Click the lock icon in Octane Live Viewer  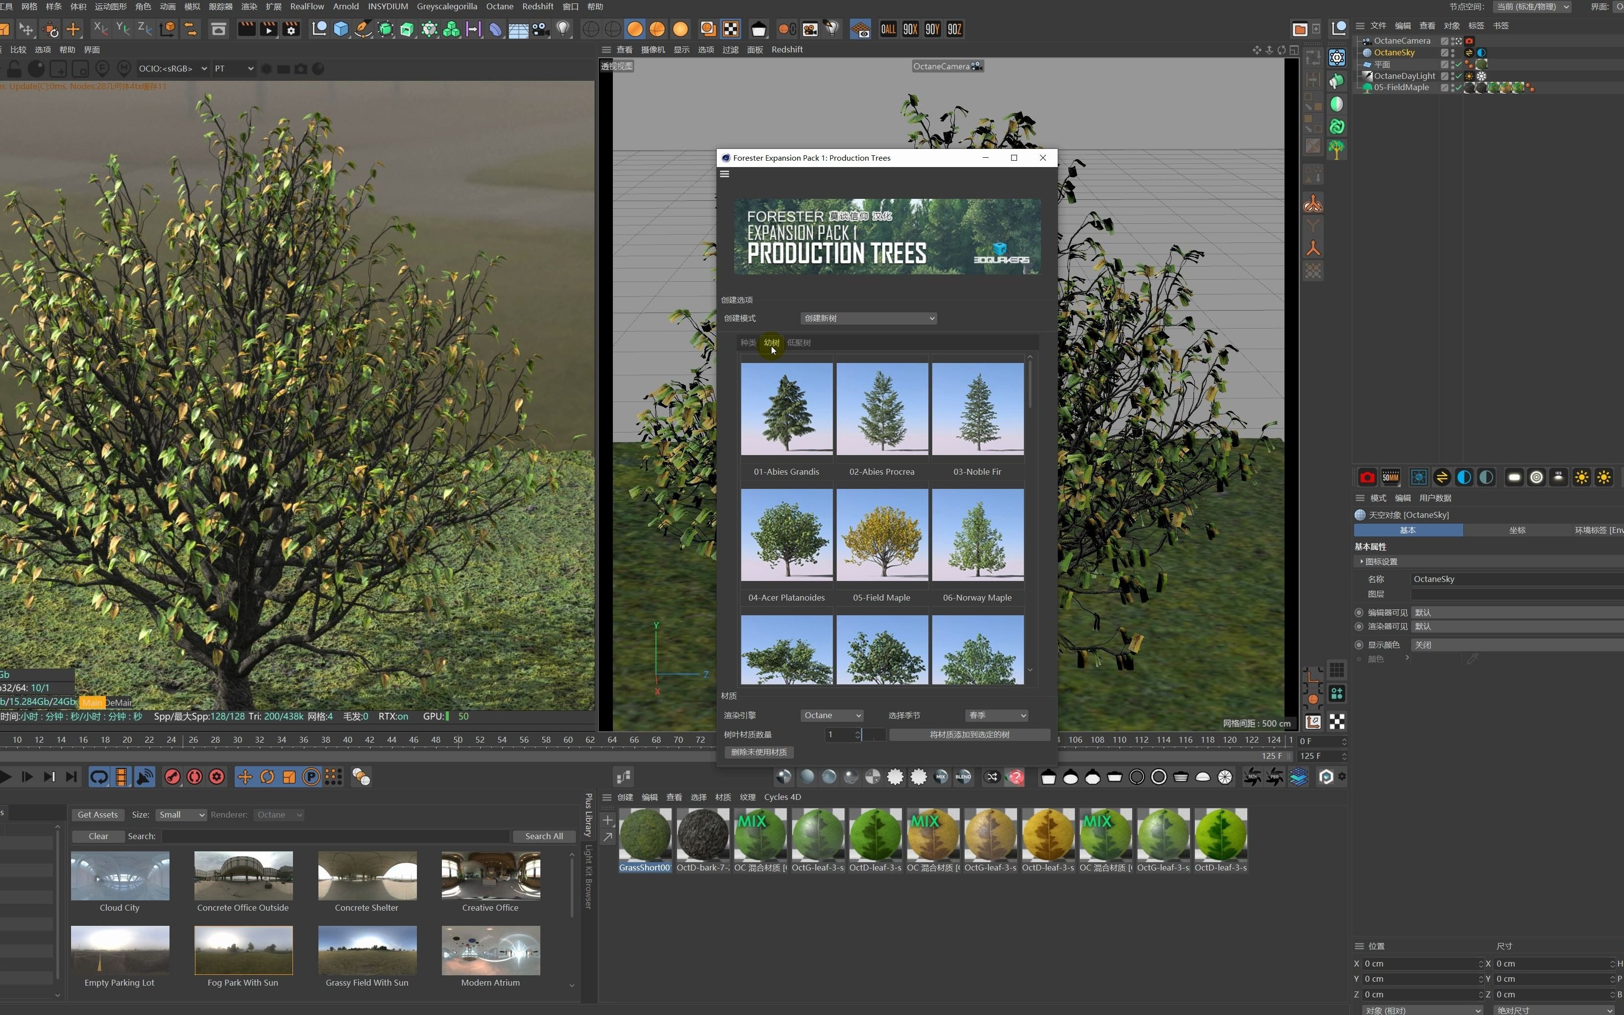(x=13, y=69)
